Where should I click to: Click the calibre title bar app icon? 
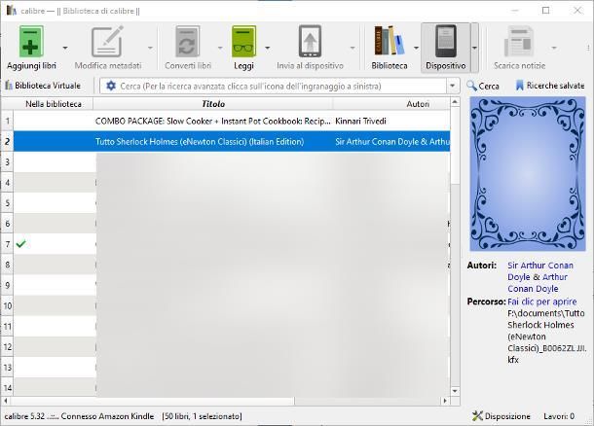coord(11,11)
